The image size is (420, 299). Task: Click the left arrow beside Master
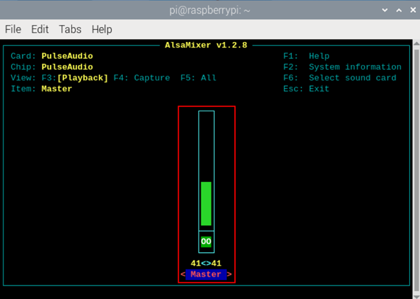tap(183, 275)
